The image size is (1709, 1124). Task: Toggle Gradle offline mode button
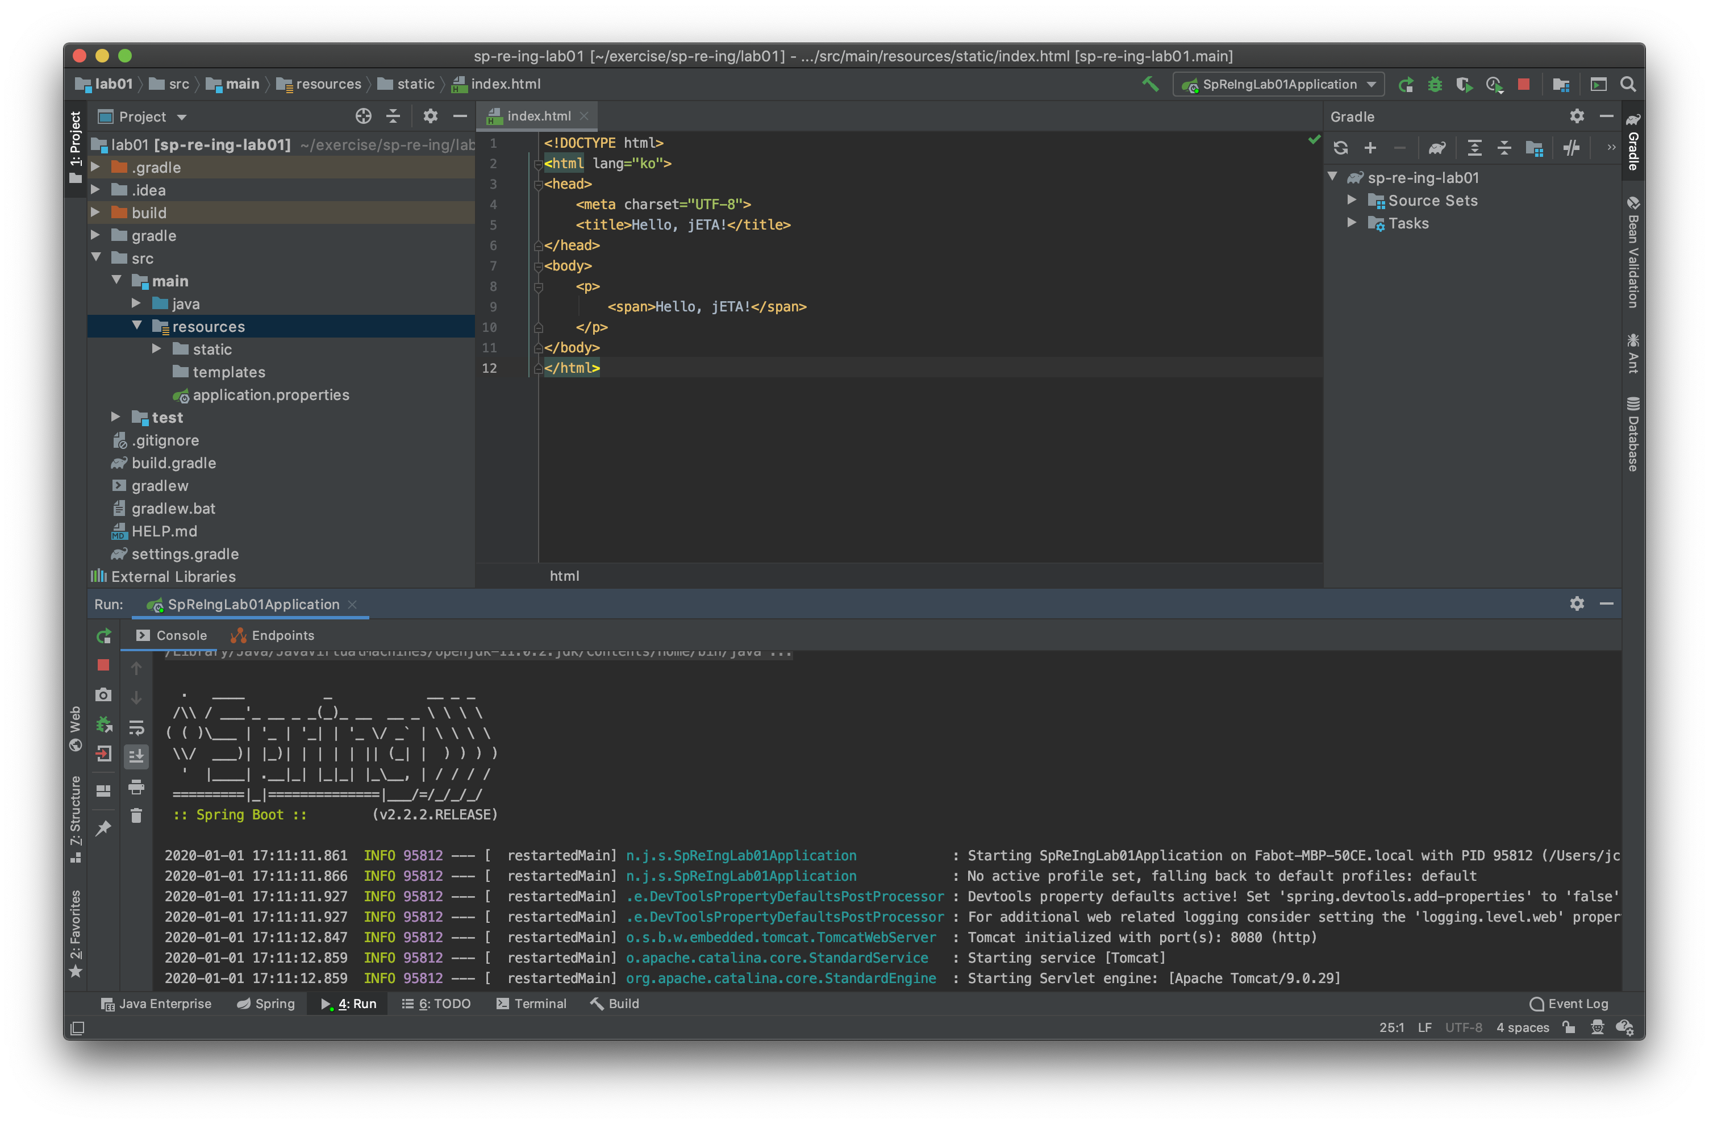point(1571,148)
